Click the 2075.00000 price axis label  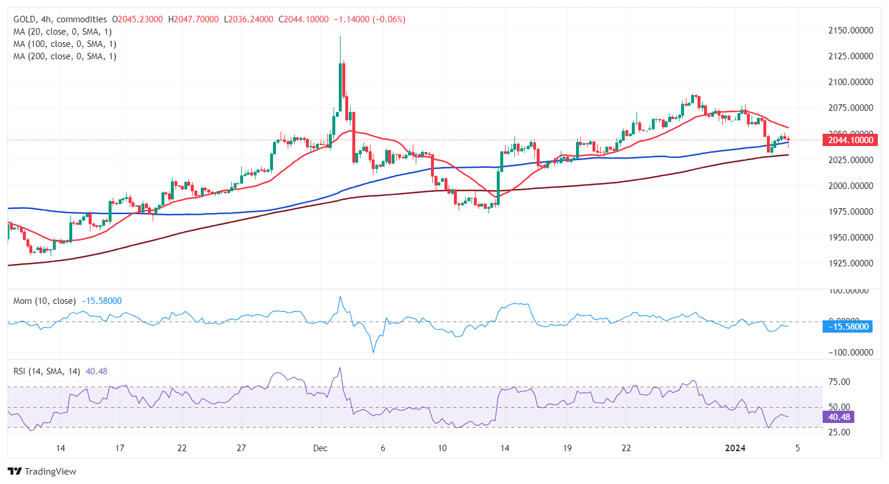click(x=851, y=108)
